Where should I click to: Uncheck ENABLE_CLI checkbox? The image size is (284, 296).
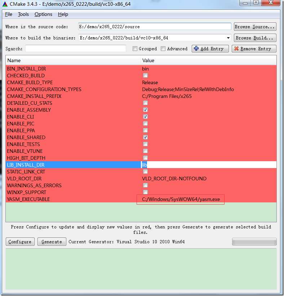[145, 116]
